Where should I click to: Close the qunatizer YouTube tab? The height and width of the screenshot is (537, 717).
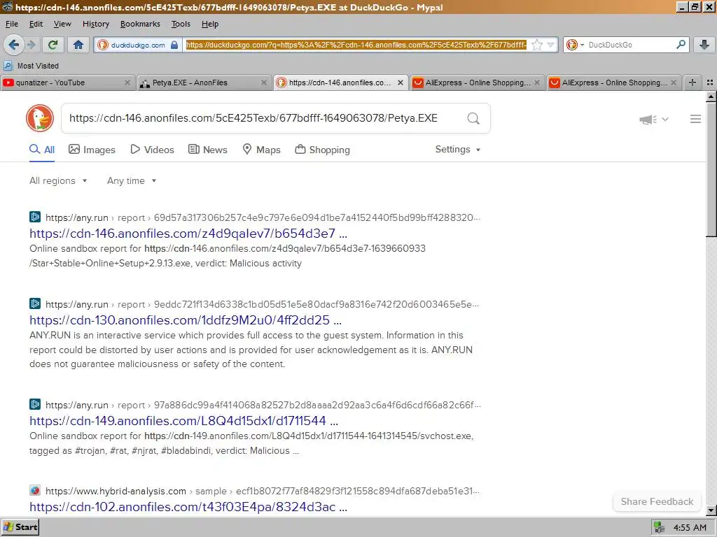click(x=127, y=83)
